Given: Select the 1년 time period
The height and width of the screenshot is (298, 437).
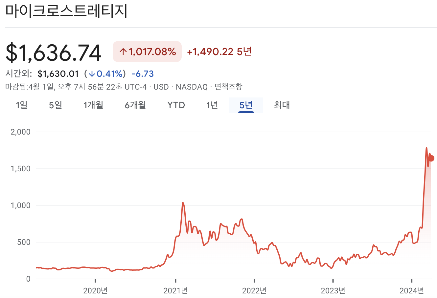Looking at the screenshot, I should click(212, 105).
